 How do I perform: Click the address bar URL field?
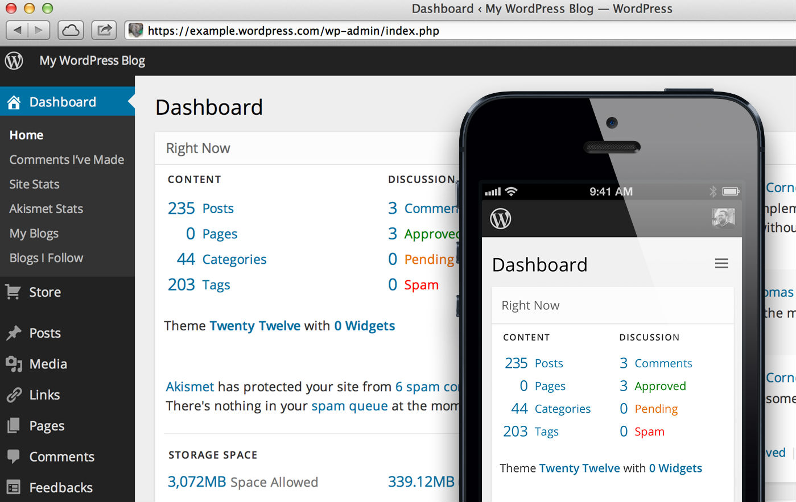tap(460, 31)
